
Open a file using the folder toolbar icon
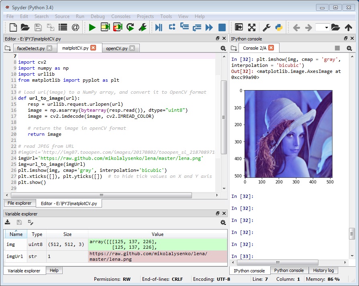tap(25, 27)
